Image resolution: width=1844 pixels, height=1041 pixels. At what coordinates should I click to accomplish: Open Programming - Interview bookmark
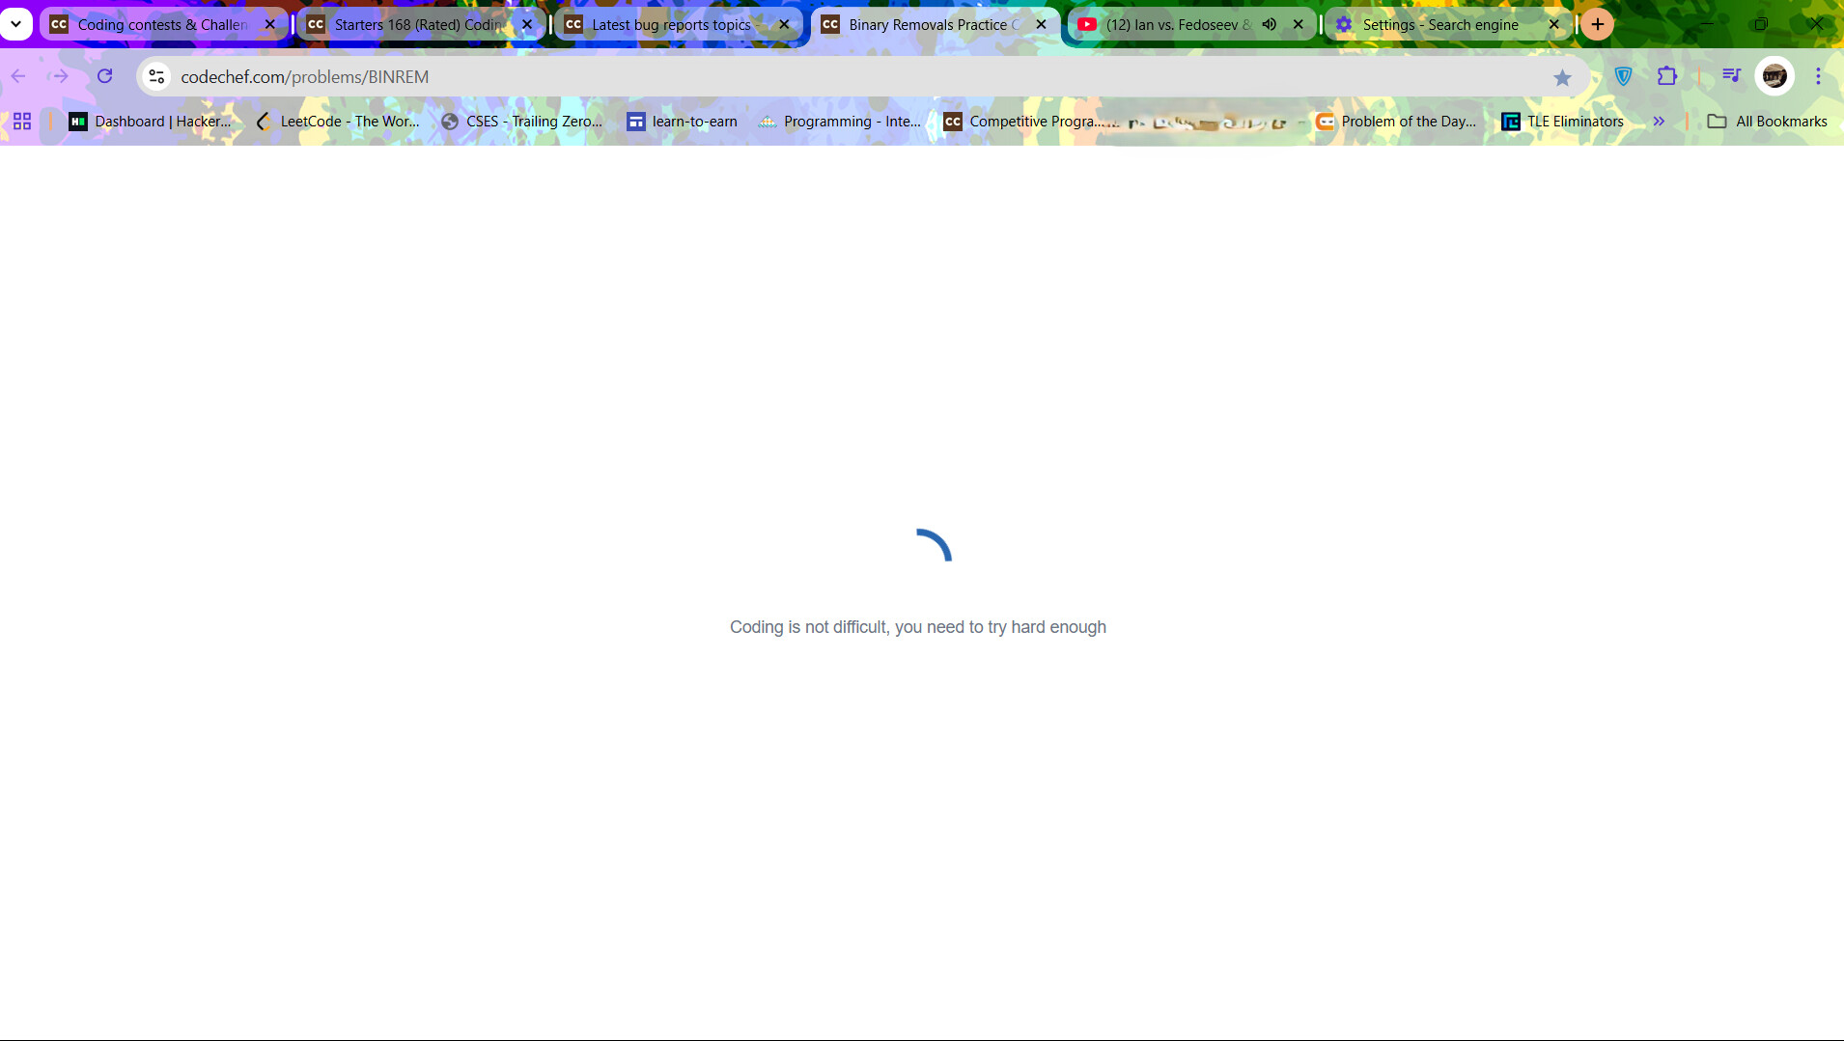[840, 122]
